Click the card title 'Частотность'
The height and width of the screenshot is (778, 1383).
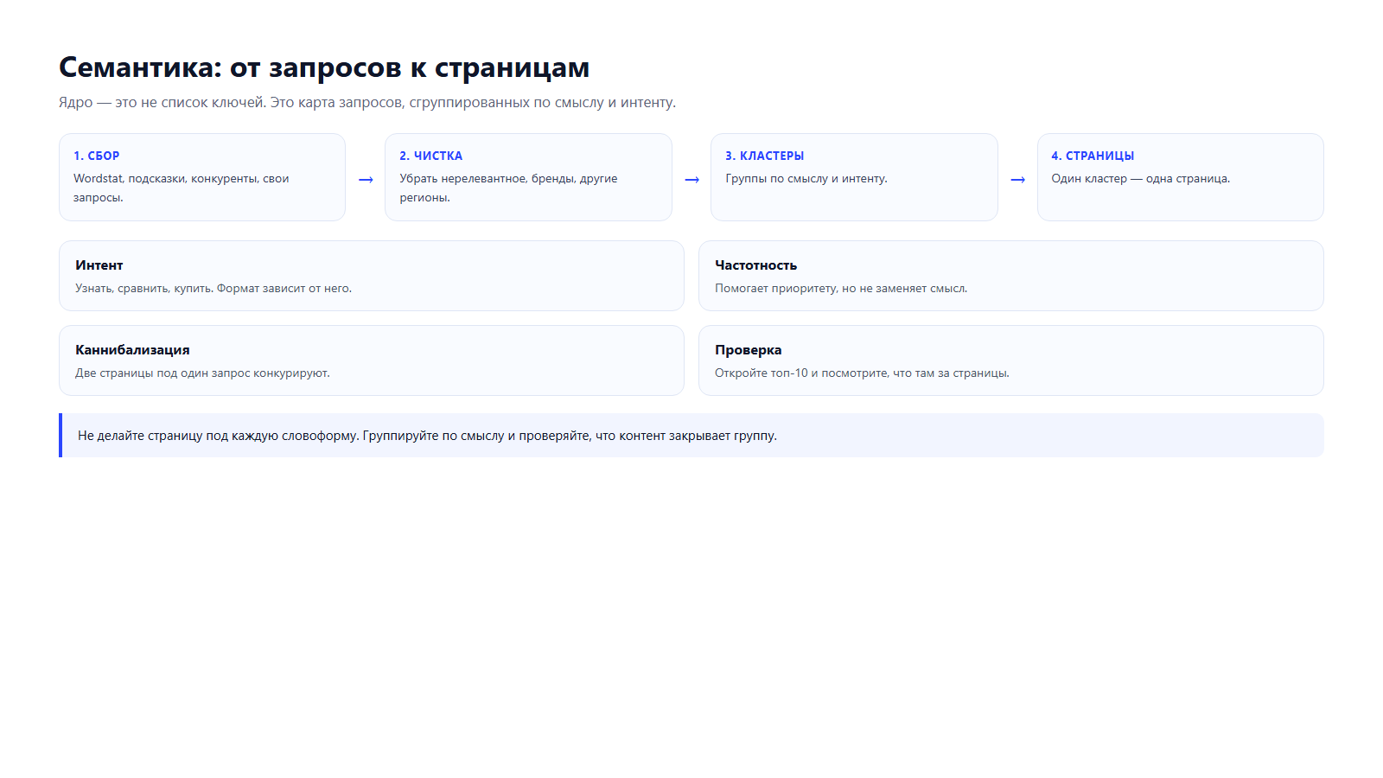click(755, 265)
